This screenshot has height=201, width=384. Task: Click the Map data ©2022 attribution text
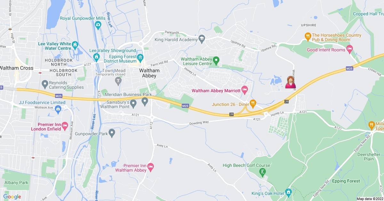tap(370, 199)
